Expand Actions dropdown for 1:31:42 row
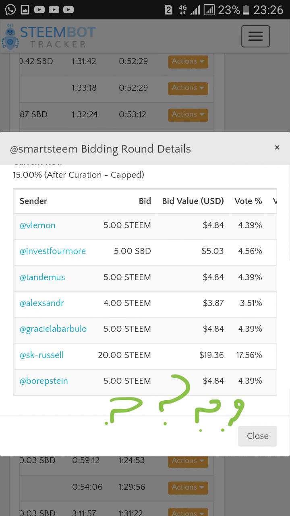The width and height of the screenshot is (290, 516). [188, 61]
